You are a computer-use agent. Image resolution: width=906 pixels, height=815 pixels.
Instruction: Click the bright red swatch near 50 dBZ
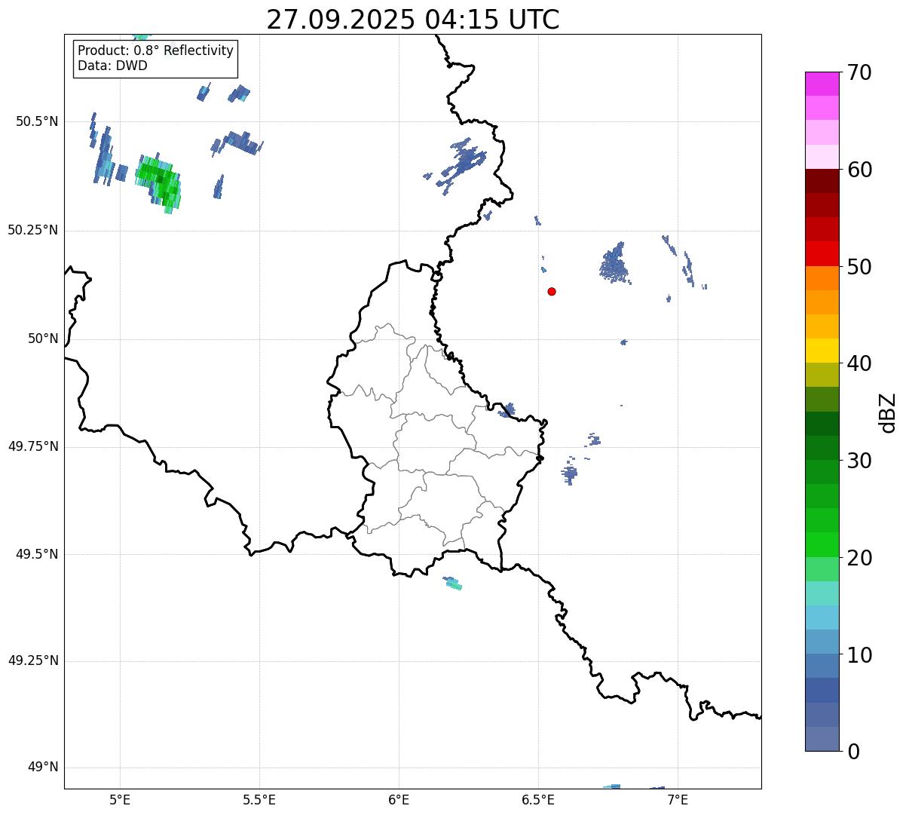[x=822, y=253]
